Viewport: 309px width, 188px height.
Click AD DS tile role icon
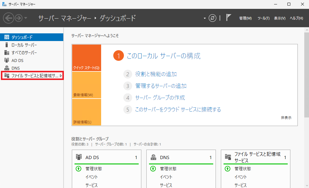pyautogui.click(x=79, y=157)
